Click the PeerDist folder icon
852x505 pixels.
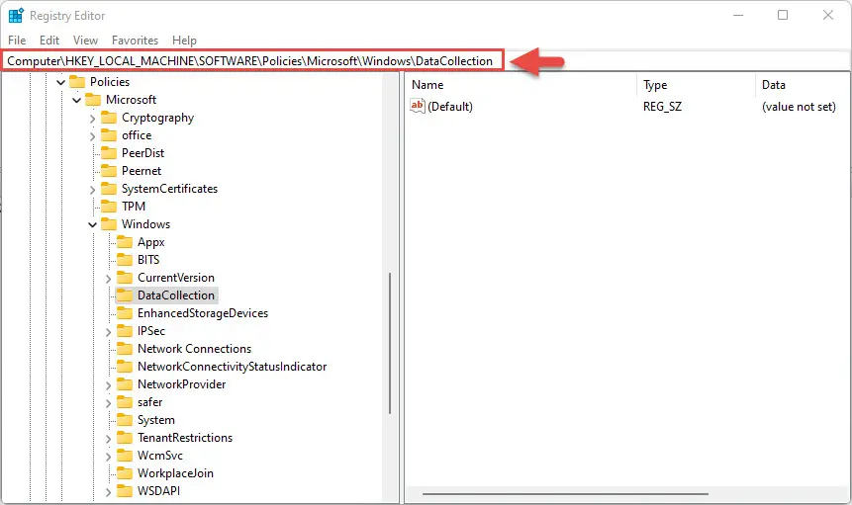pos(109,153)
